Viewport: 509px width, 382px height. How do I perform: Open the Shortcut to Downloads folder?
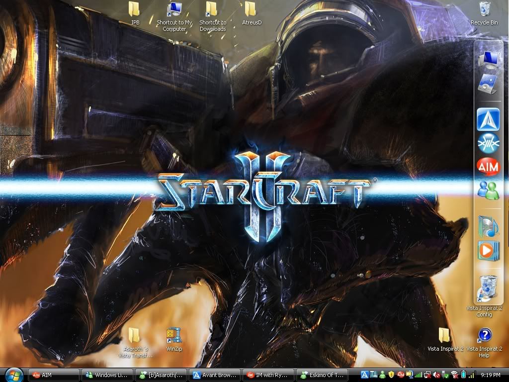pos(213,16)
